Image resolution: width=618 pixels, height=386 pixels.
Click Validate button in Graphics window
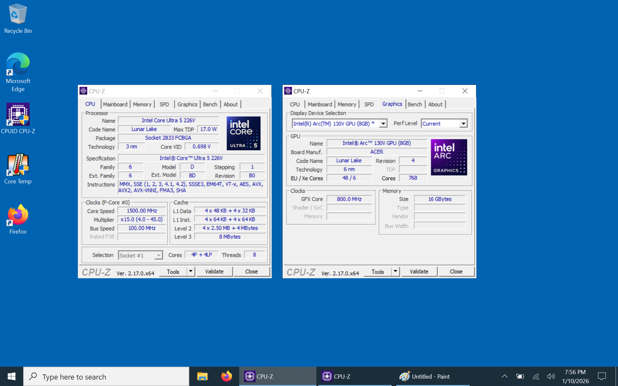[x=419, y=271]
